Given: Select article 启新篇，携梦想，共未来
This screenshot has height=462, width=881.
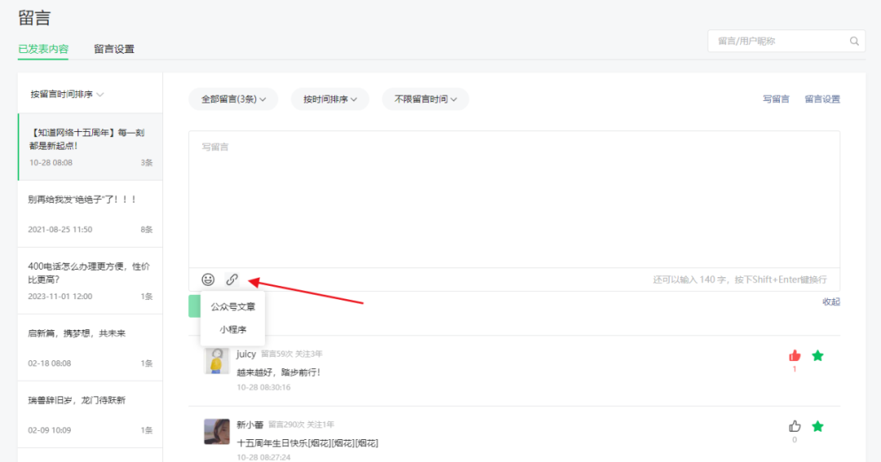Looking at the screenshot, I should pos(90,347).
